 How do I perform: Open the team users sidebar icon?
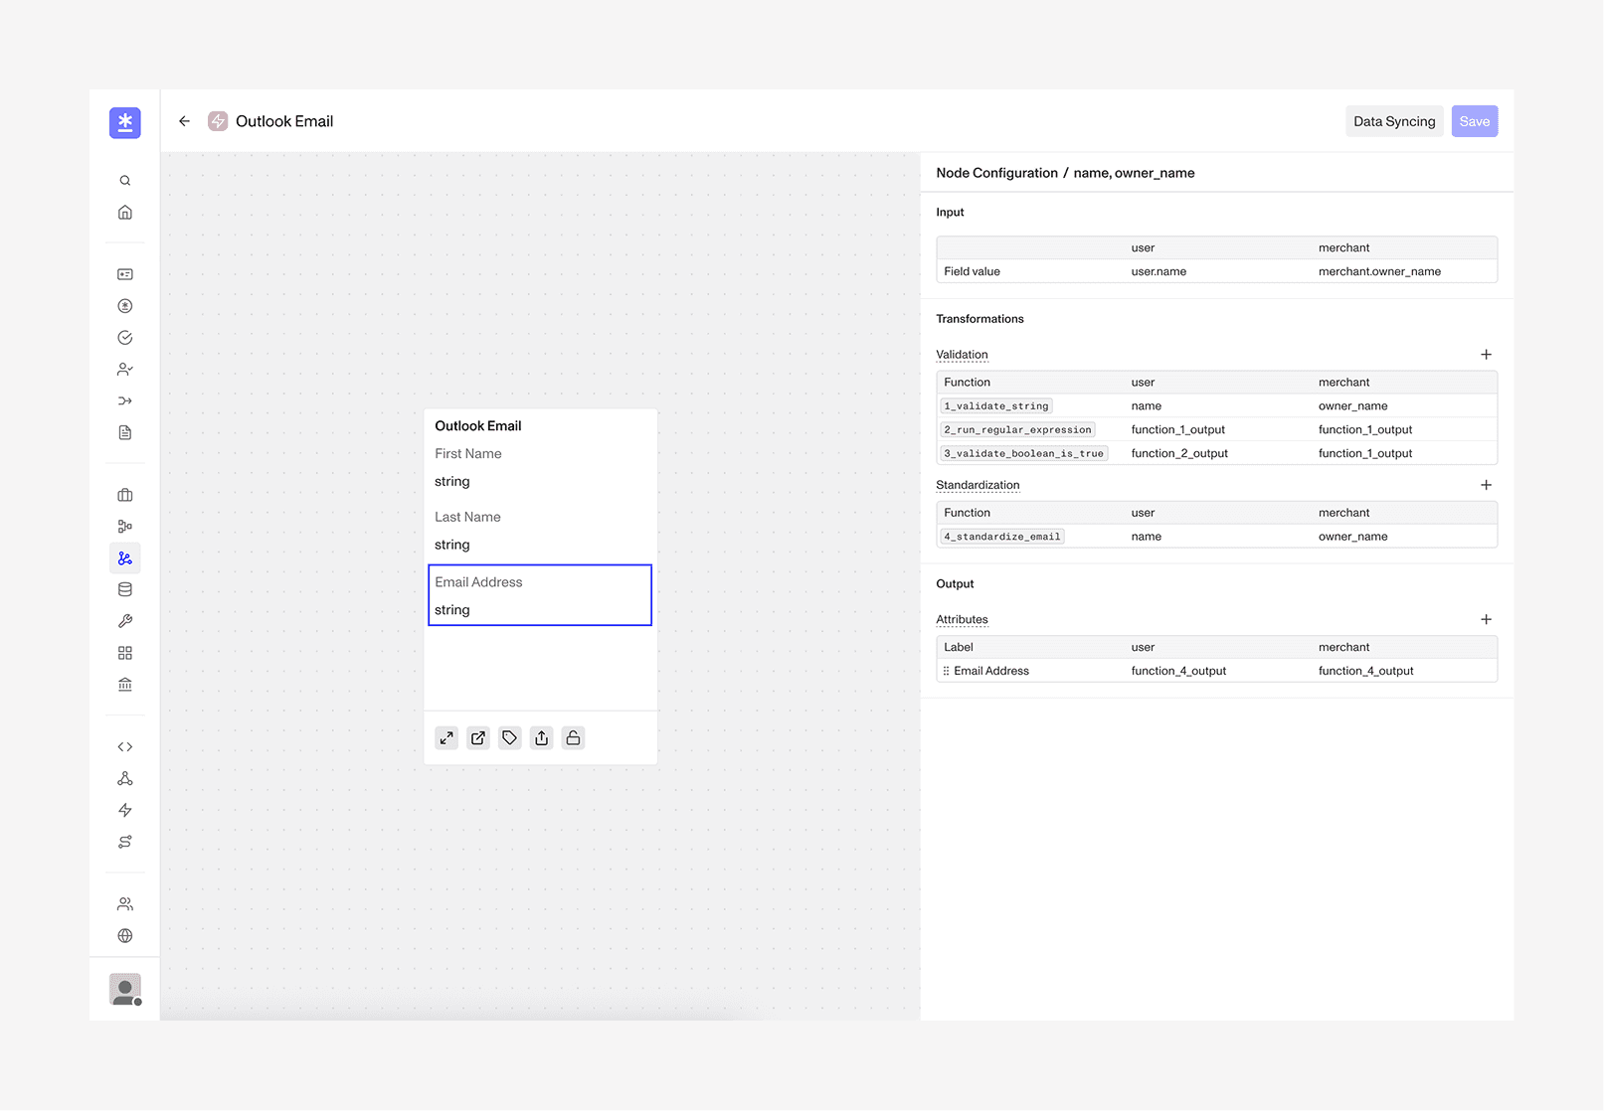click(125, 904)
